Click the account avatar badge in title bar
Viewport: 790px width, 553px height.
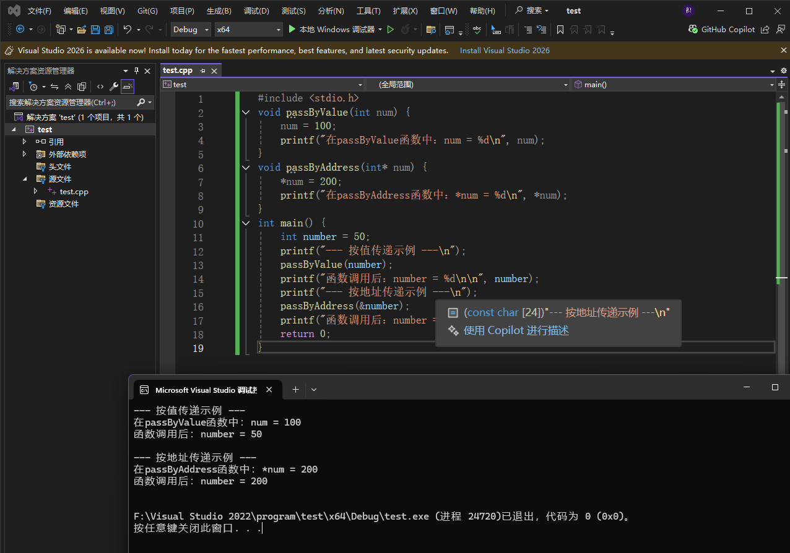pyautogui.click(x=688, y=11)
